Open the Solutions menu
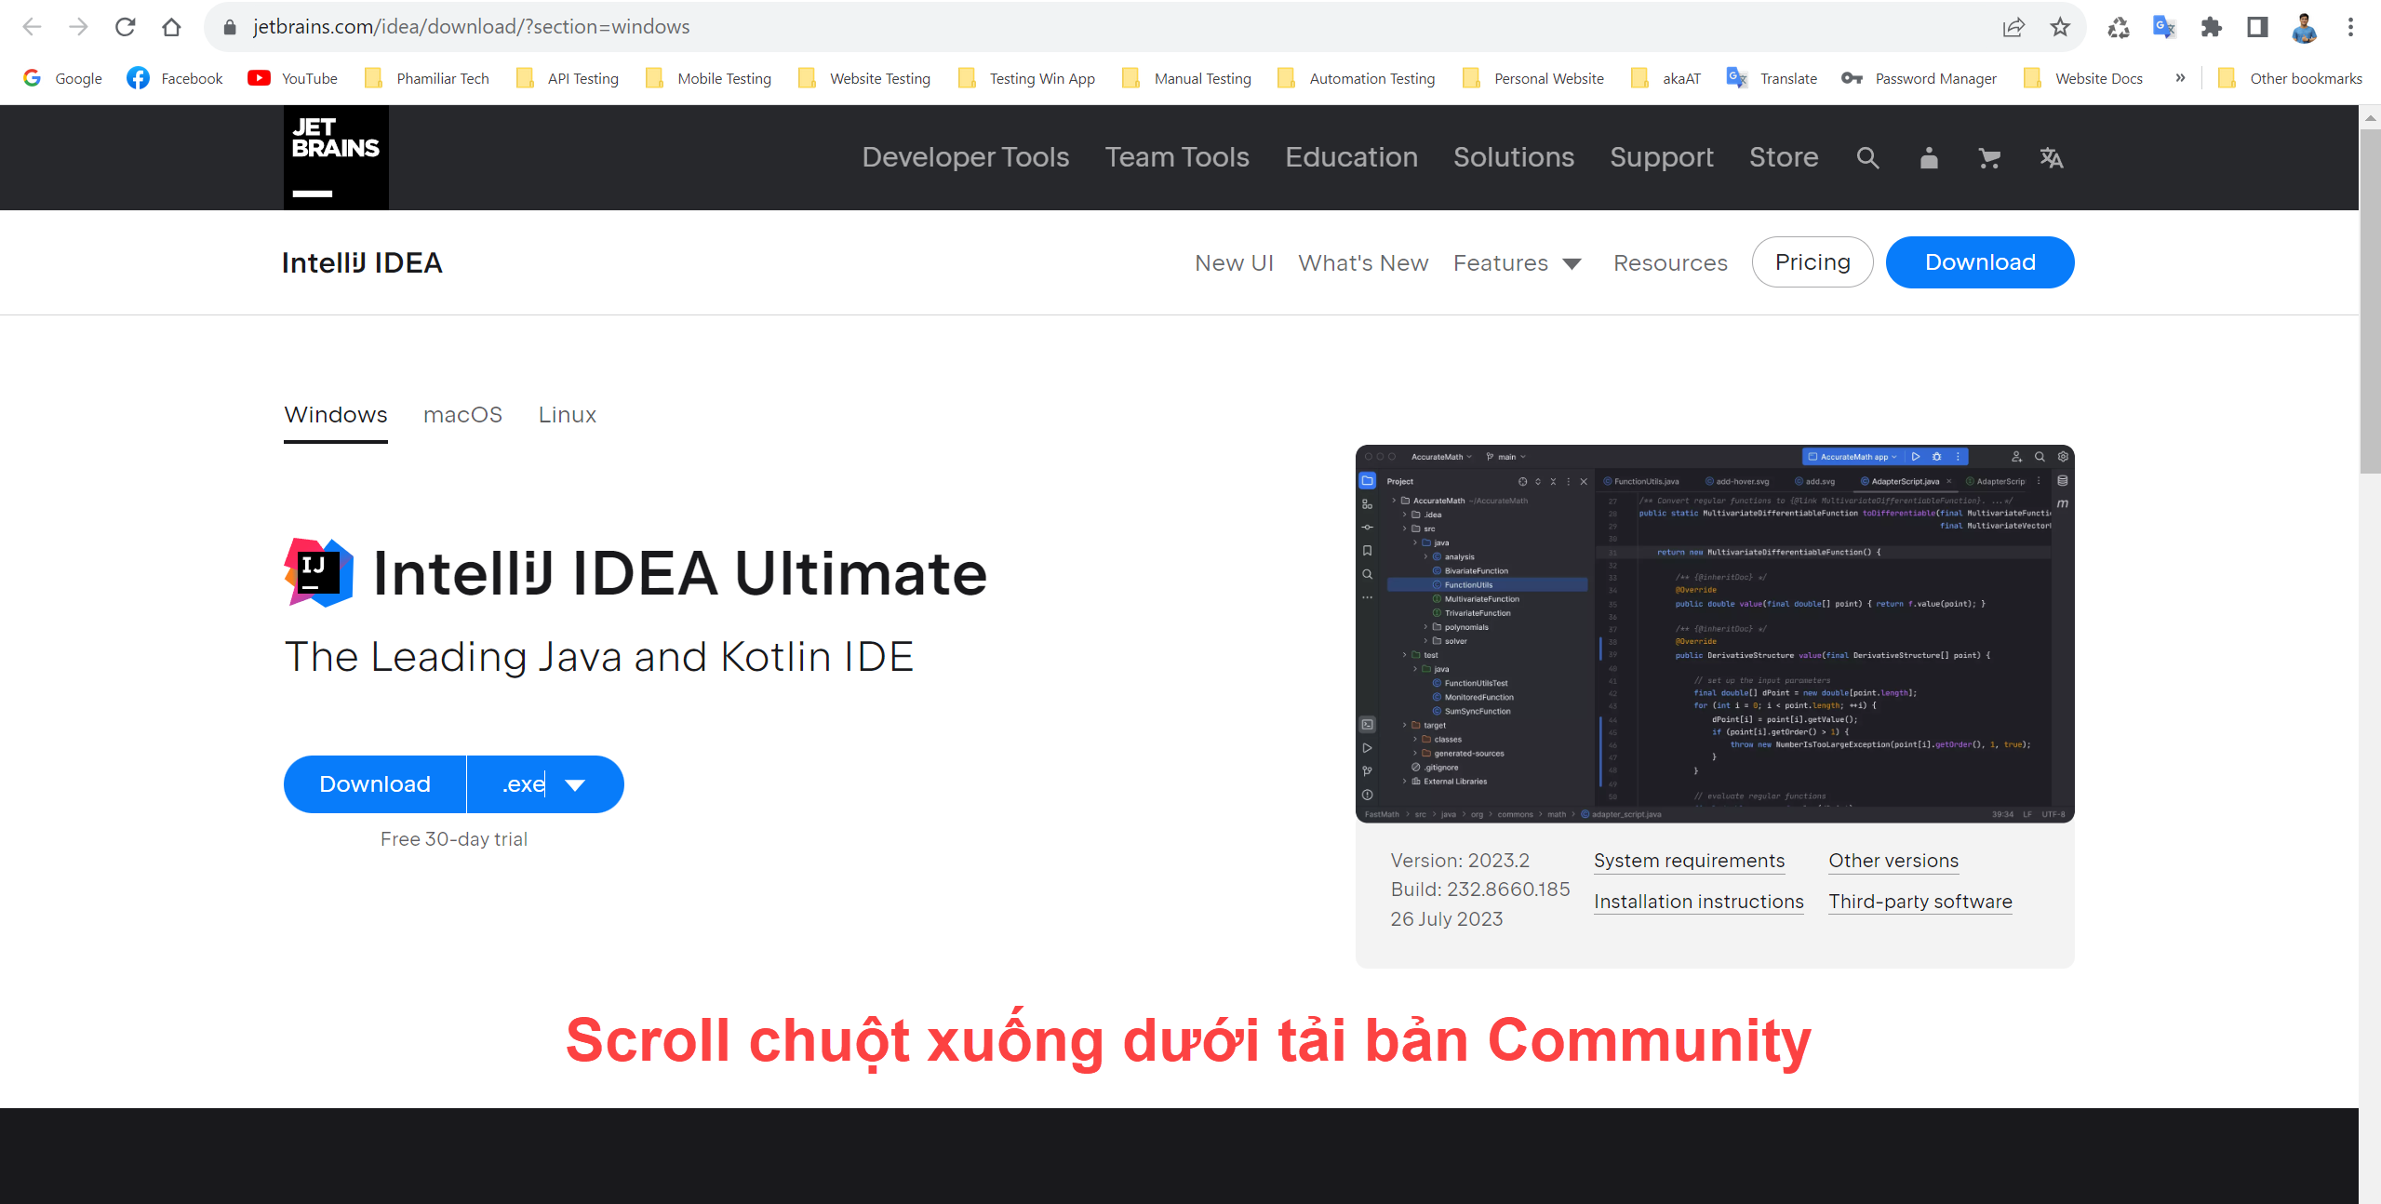 pos(1514,157)
